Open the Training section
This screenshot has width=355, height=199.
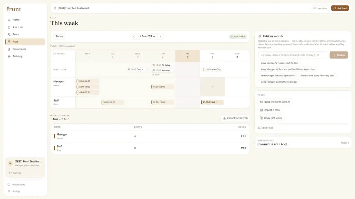click(25, 56)
